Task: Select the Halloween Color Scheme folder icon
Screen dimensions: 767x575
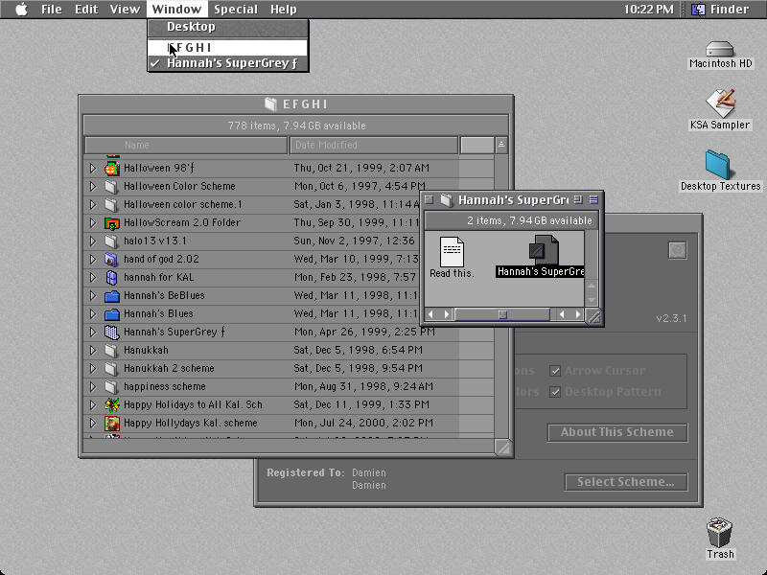Action: click(x=112, y=186)
